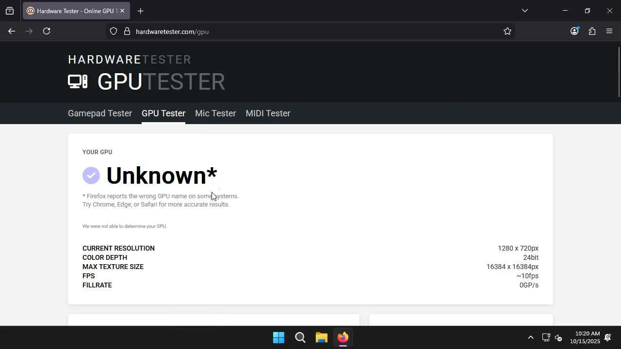The image size is (621, 349).
Task: Open the notification center bell icon
Action: 607,337
